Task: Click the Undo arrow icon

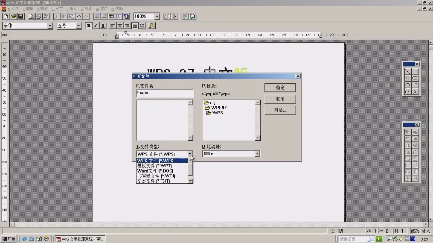Action: point(79,16)
